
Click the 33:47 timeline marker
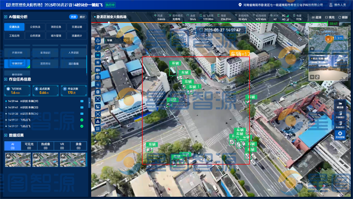click(x=333, y=23)
